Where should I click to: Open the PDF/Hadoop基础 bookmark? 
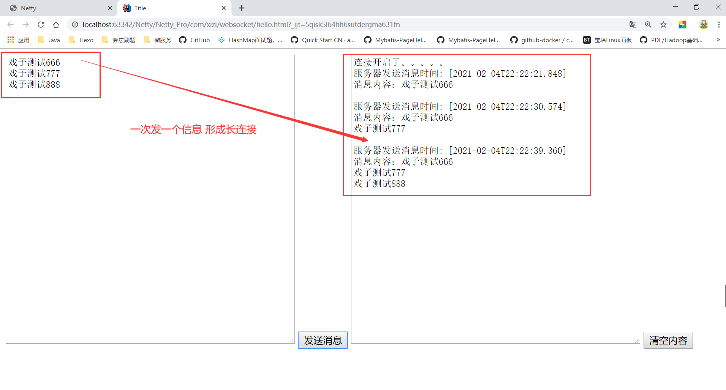coord(671,40)
